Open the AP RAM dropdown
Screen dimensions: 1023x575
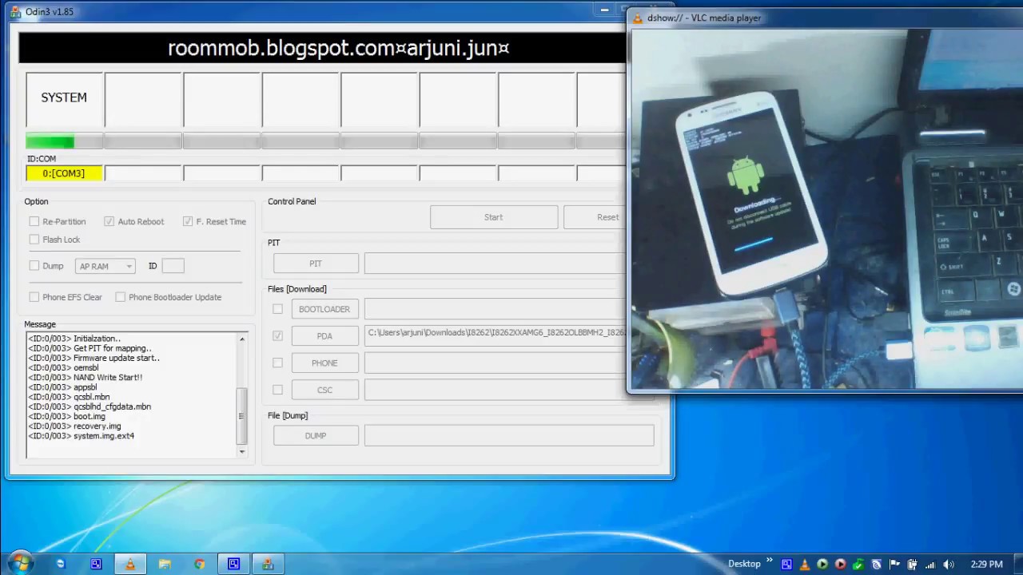[105, 266]
